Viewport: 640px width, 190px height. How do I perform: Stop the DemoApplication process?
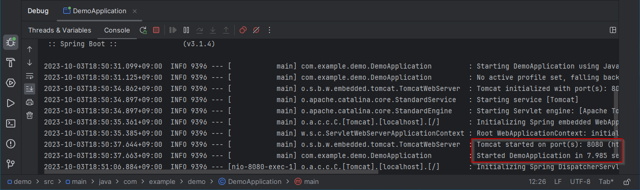[x=157, y=30]
